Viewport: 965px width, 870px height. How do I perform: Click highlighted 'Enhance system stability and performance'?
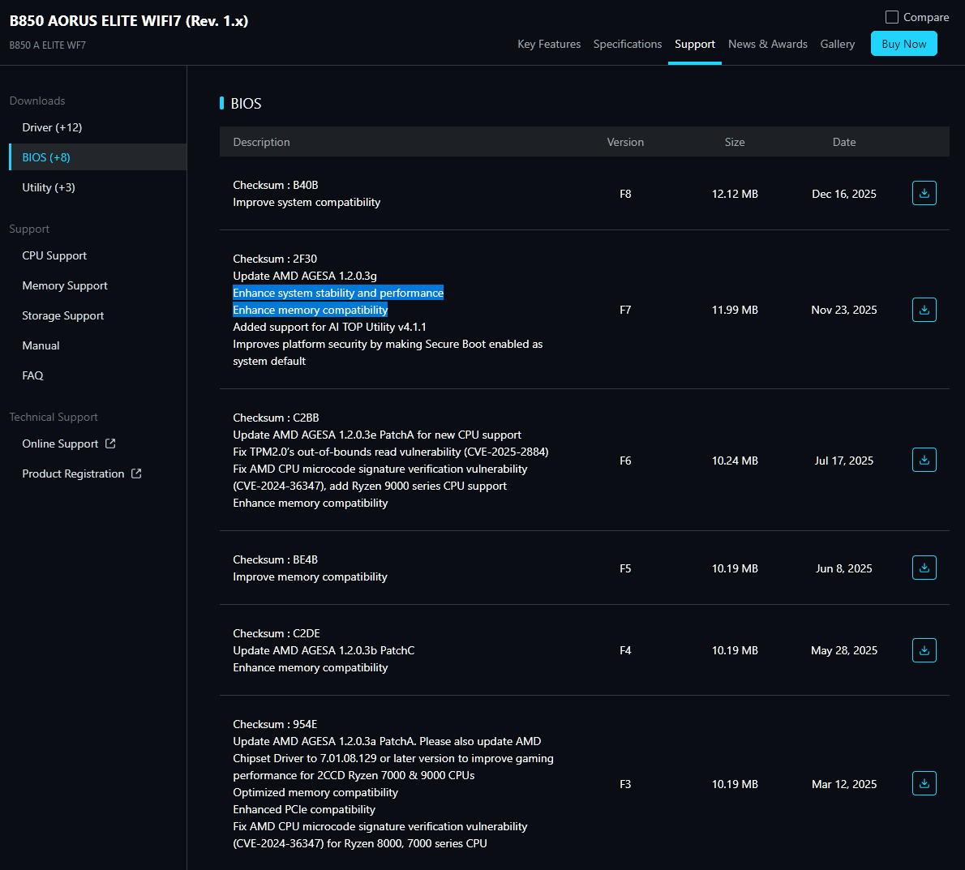coord(338,293)
